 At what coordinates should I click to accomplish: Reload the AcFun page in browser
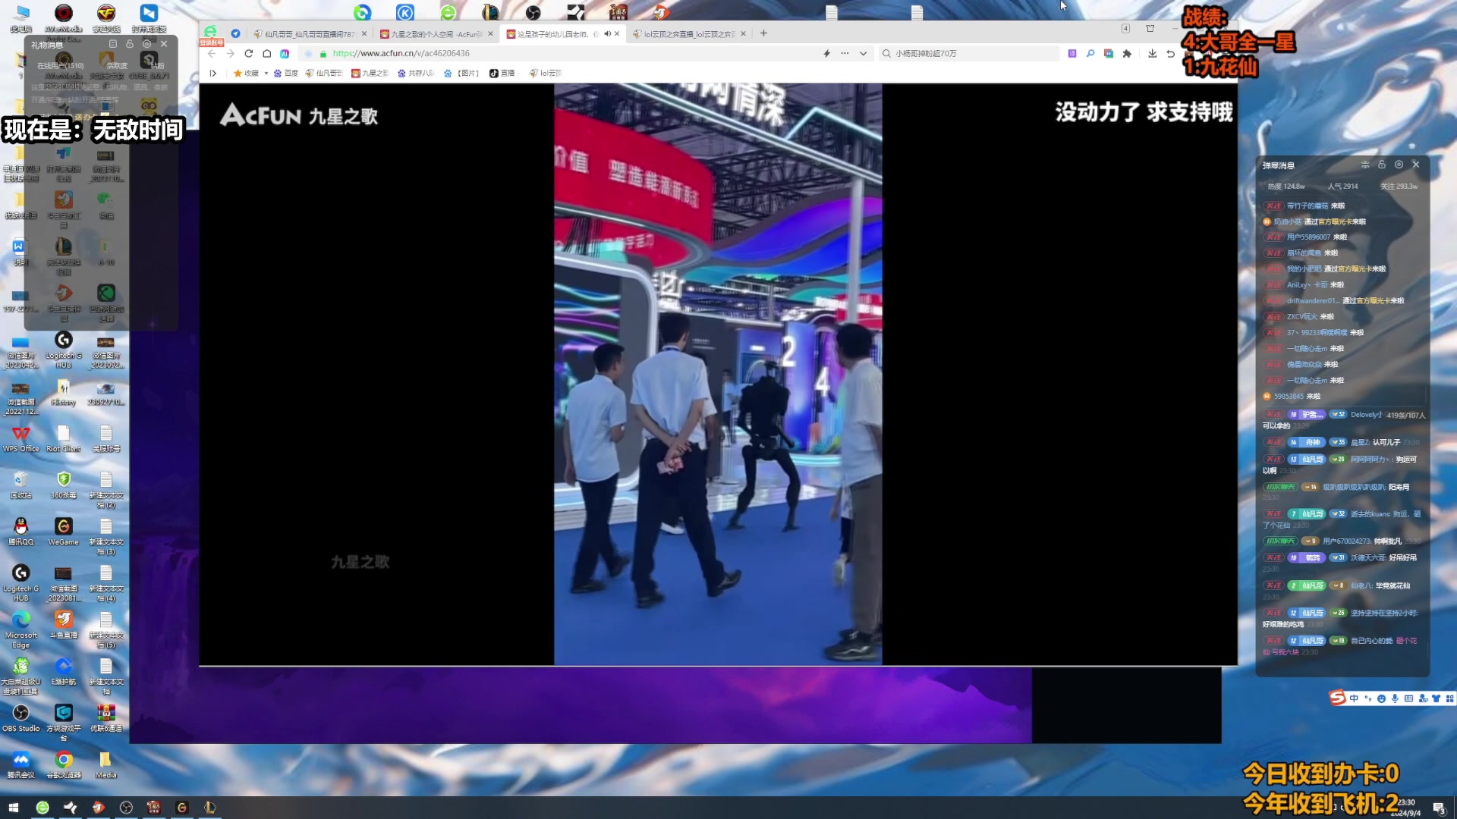(248, 54)
